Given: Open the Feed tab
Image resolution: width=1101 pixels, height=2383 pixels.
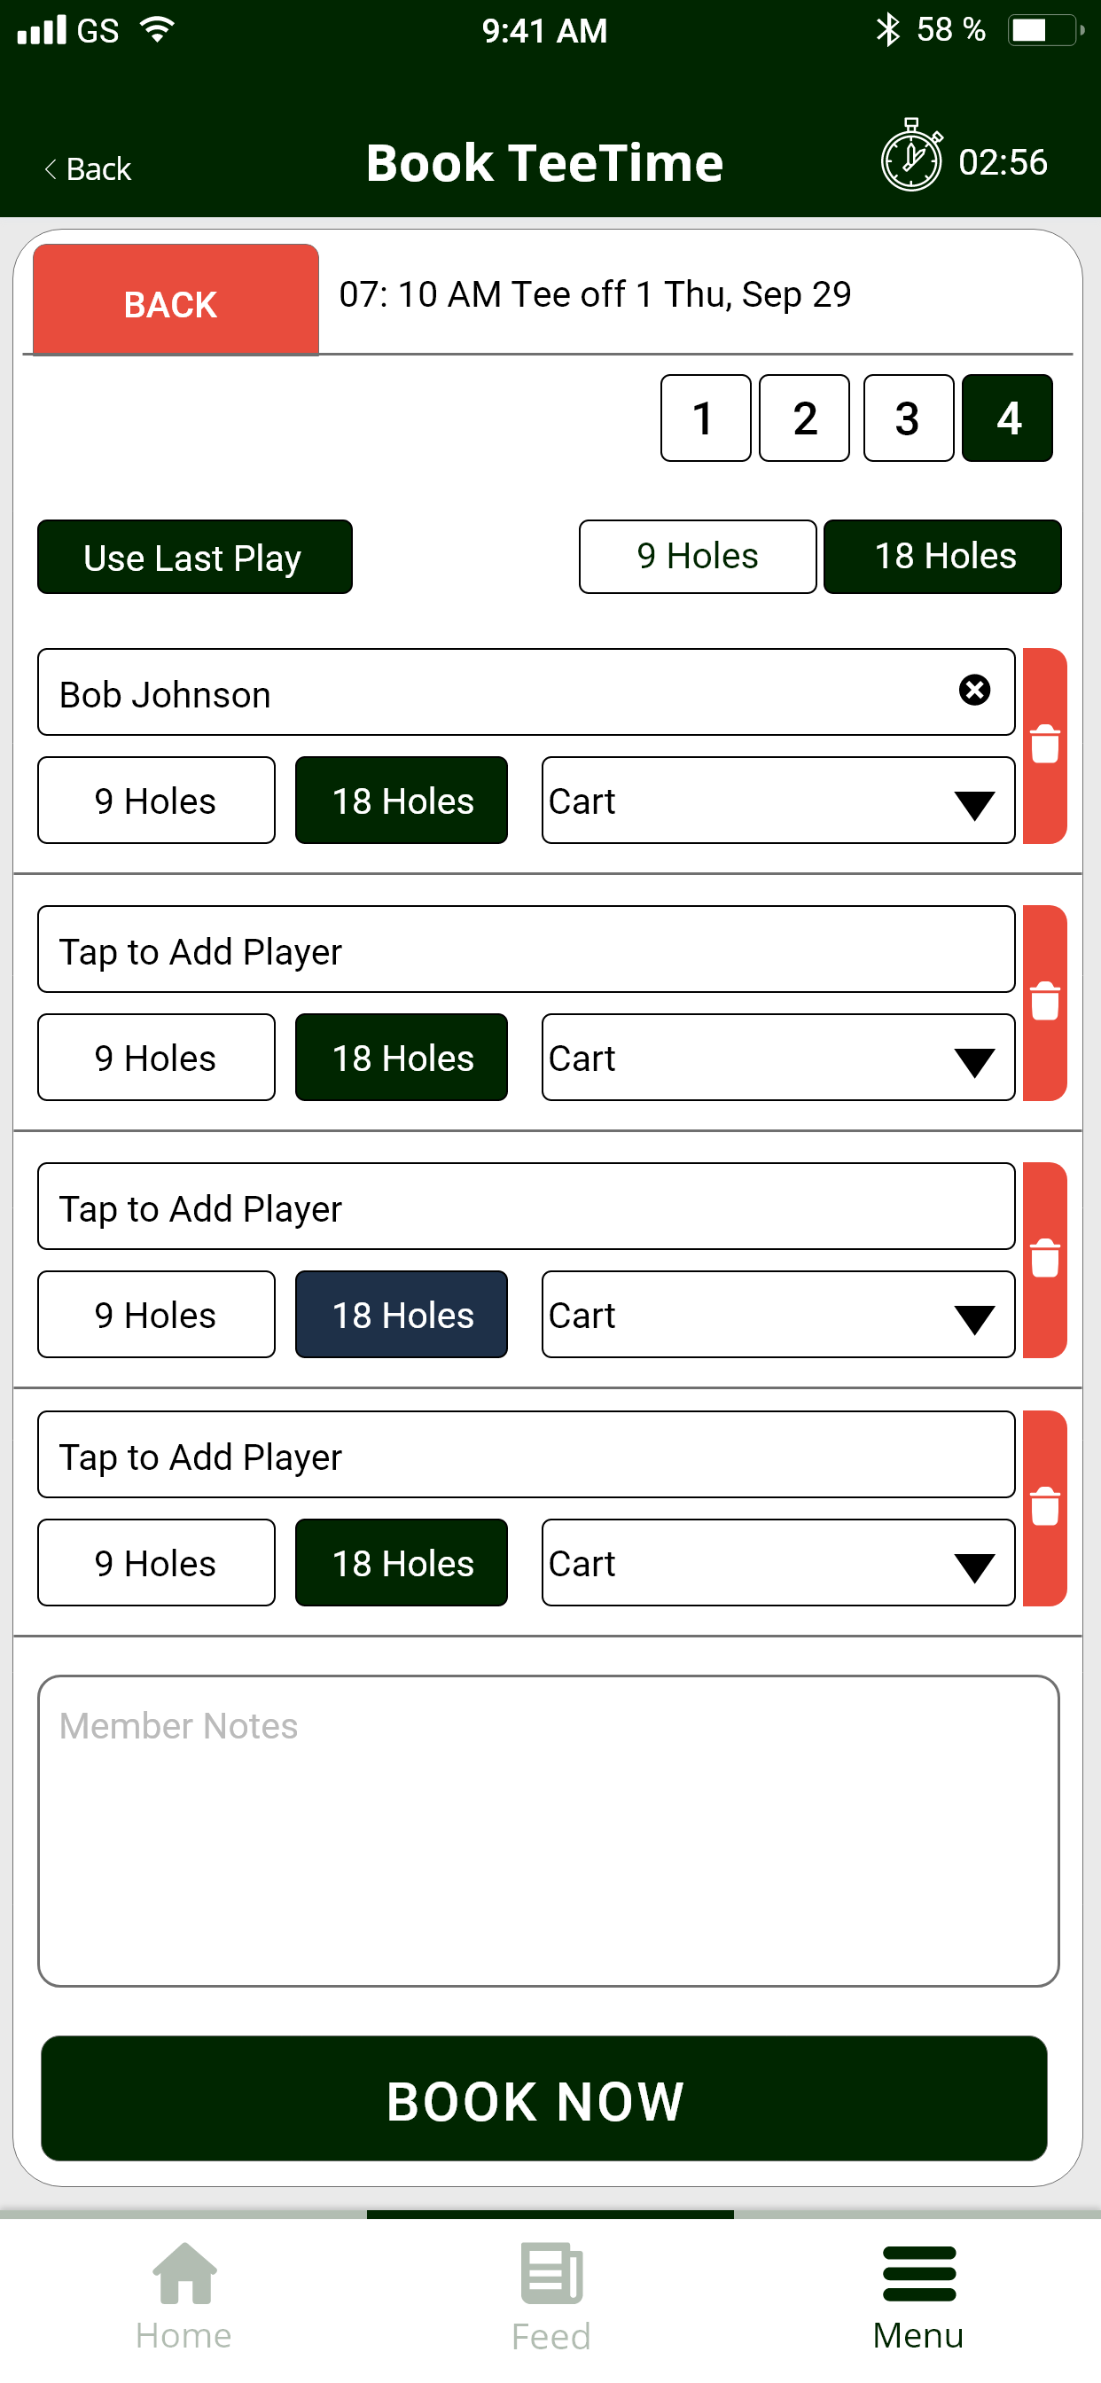Looking at the screenshot, I should click(x=551, y=2296).
